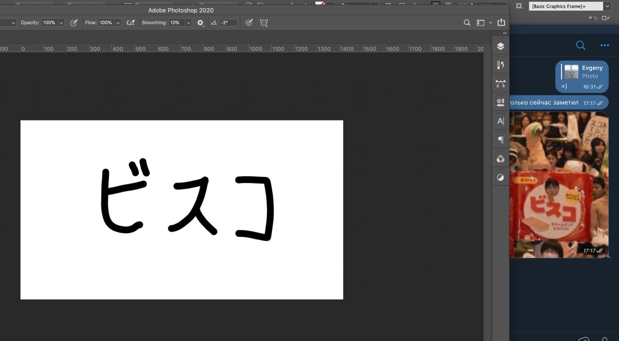Toggle pressure for opacity button
The width and height of the screenshot is (619, 341).
pos(74,23)
